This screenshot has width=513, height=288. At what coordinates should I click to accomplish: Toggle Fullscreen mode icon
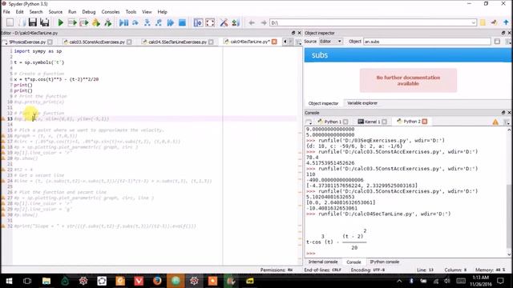pos(210,22)
